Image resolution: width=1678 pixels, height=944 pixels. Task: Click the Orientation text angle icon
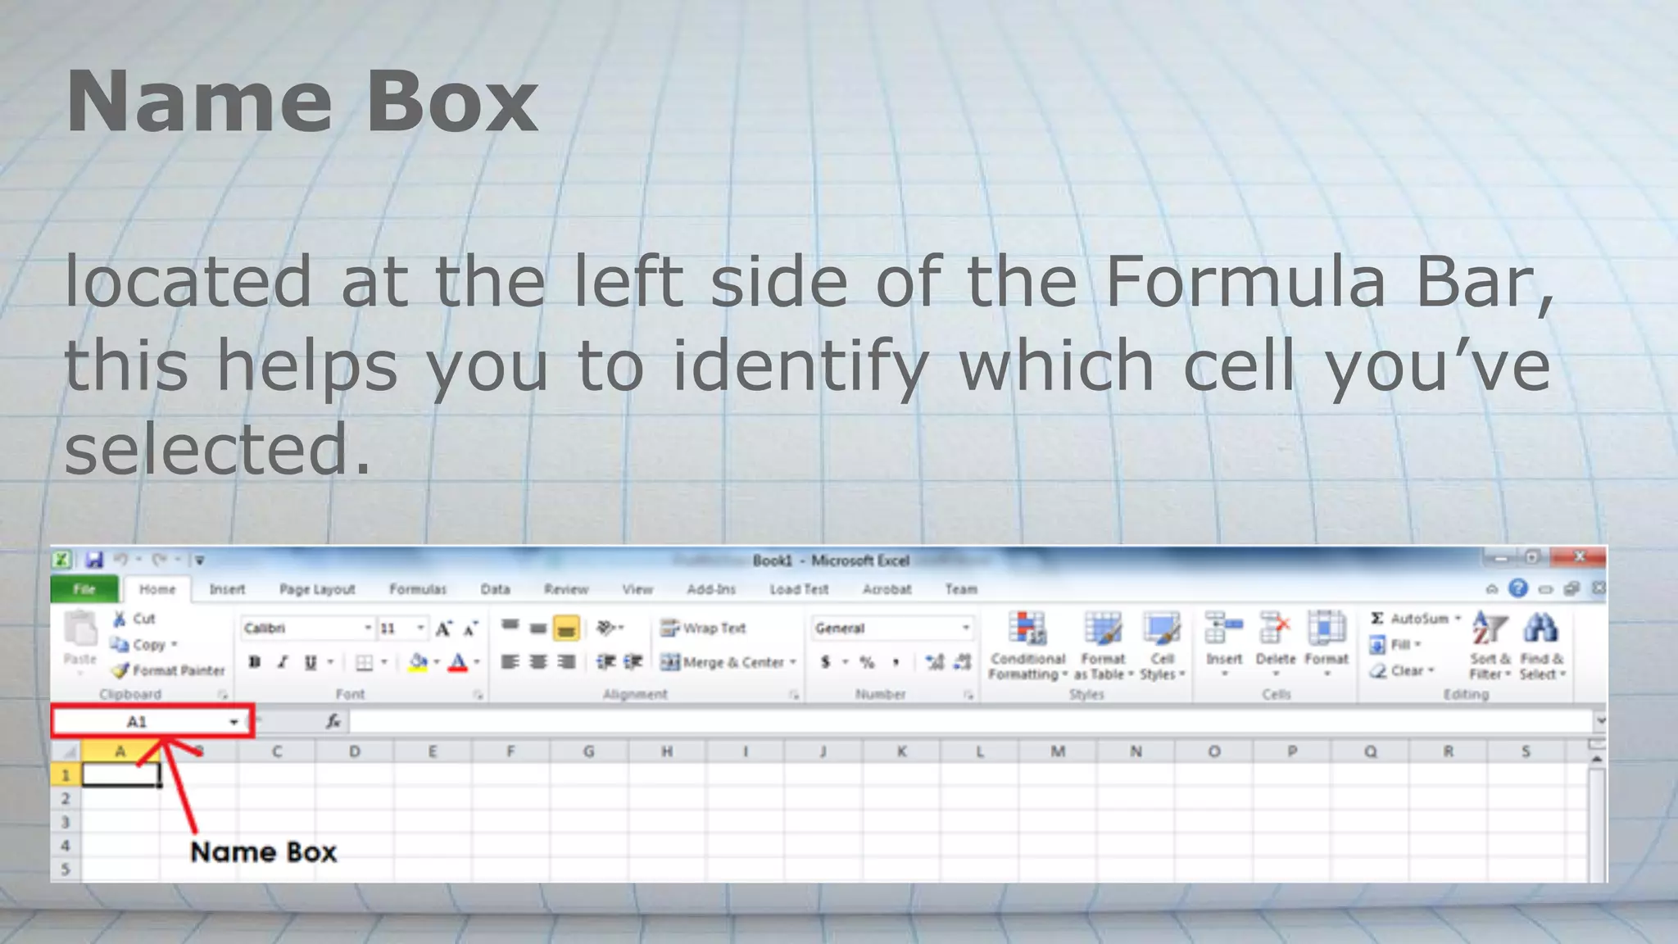606,628
